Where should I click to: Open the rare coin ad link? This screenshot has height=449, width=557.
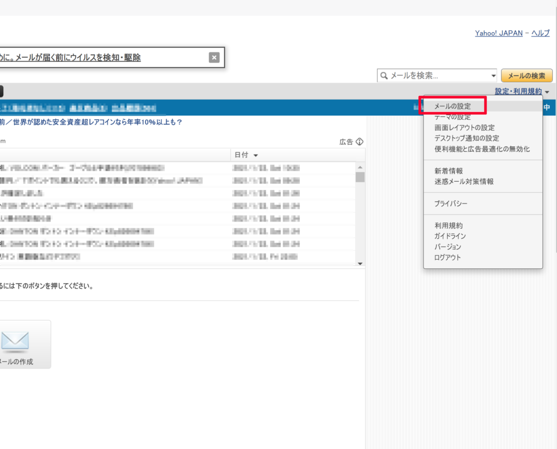tap(92, 122)
